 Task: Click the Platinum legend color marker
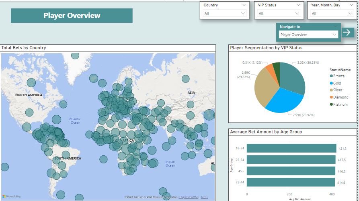(331, 104)
